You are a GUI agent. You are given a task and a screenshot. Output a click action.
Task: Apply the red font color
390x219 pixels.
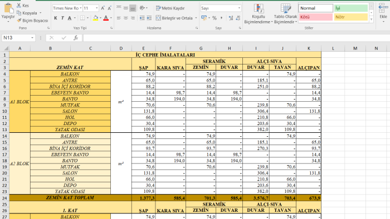coord(106,18)
